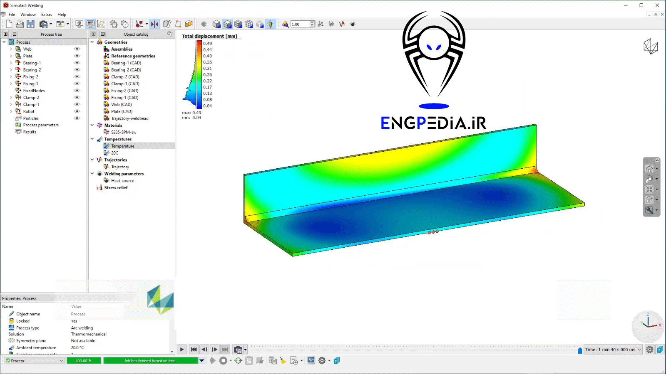Toggle visibility eye for Robot
The height and width of the screenshot is (374, 666).
[x=77, y=111]
